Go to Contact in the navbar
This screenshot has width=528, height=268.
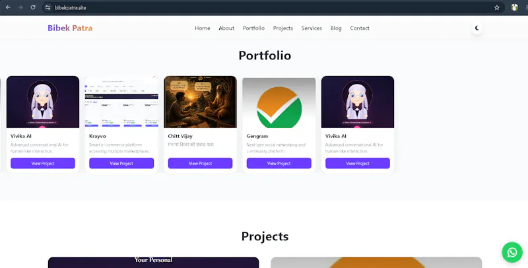[x=360, y=28]
